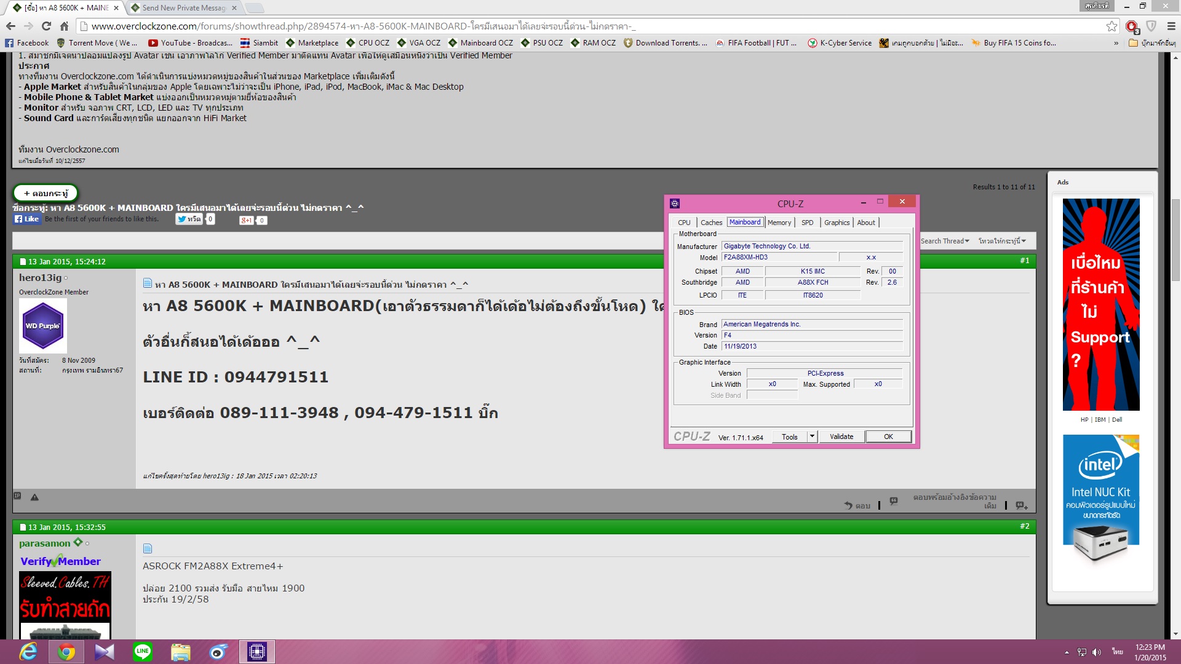Click the Facebook Like button
The height and width of the screenshot is (664, 1181).
(x=27, y=219)
